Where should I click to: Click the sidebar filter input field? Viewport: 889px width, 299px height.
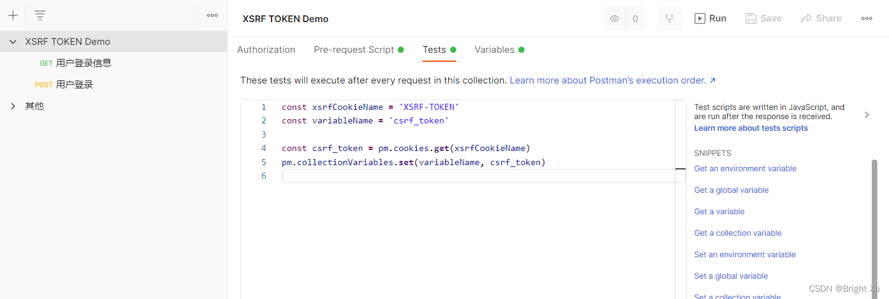pos(113,15)
